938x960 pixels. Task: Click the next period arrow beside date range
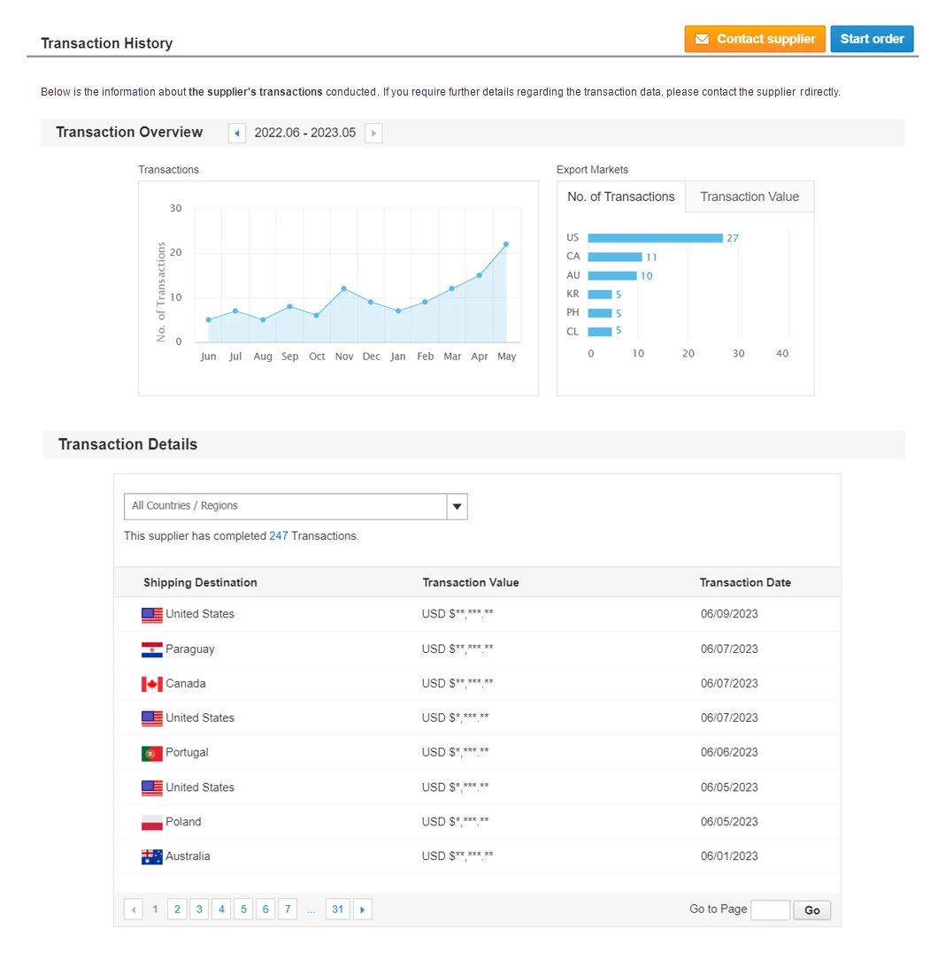[373, 134]
